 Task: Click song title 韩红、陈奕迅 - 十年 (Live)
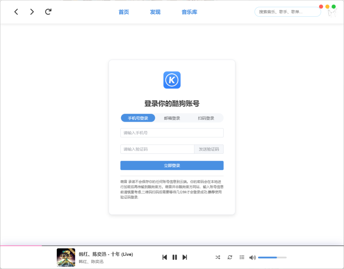coord(106,254)
